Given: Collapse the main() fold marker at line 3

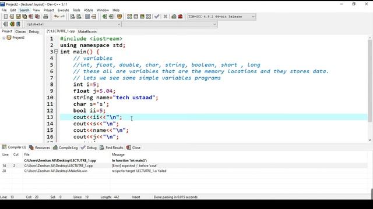Looking at the screenshot, I should click(x=56, y=52).
